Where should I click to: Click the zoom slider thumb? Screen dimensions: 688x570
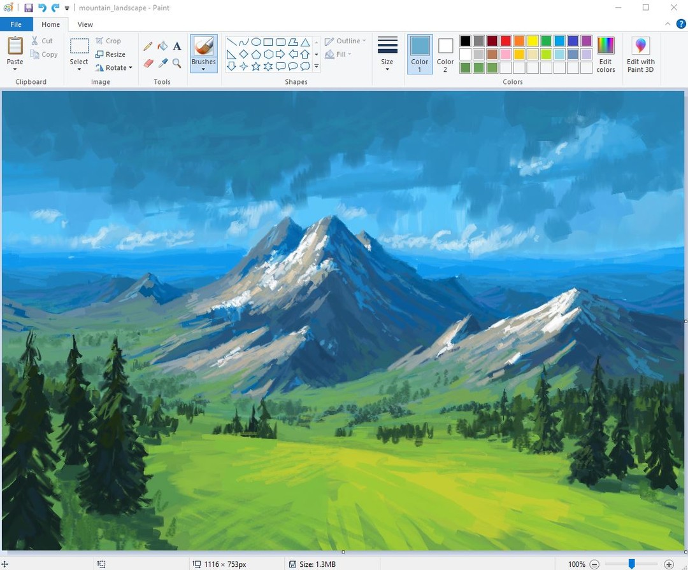tap(631, 564)
